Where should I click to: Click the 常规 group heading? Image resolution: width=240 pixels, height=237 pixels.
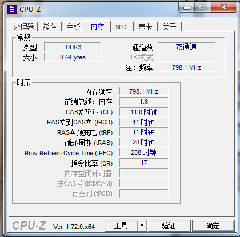coord(23,37)
